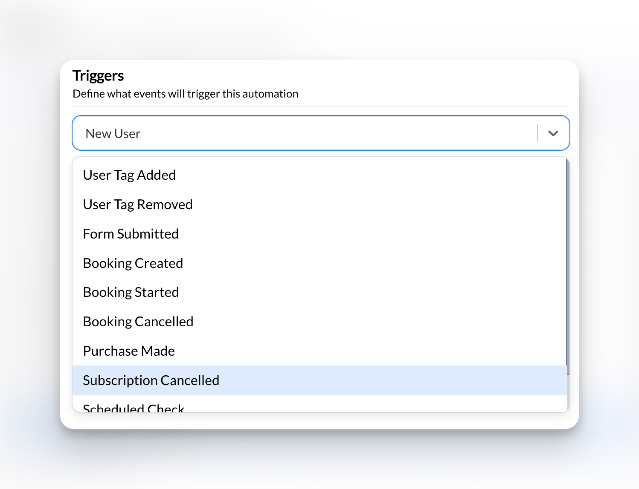Select the Booking Created trigger

[x=133, y=263]
